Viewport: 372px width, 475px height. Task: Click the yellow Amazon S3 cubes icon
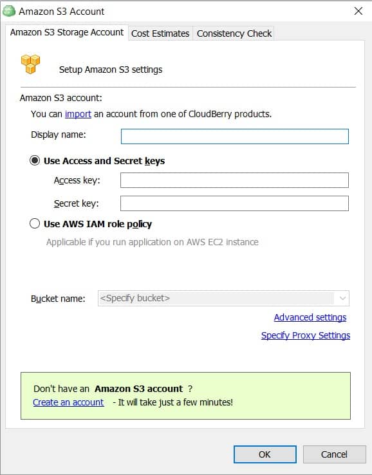tap(30, 64)
